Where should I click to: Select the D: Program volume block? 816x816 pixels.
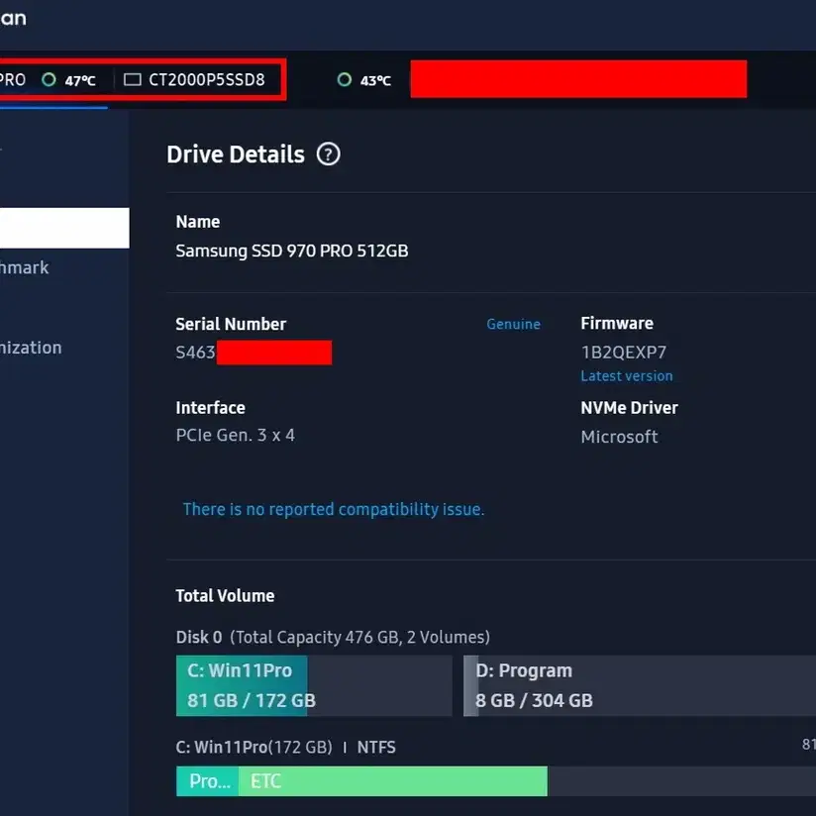point(640,685)
